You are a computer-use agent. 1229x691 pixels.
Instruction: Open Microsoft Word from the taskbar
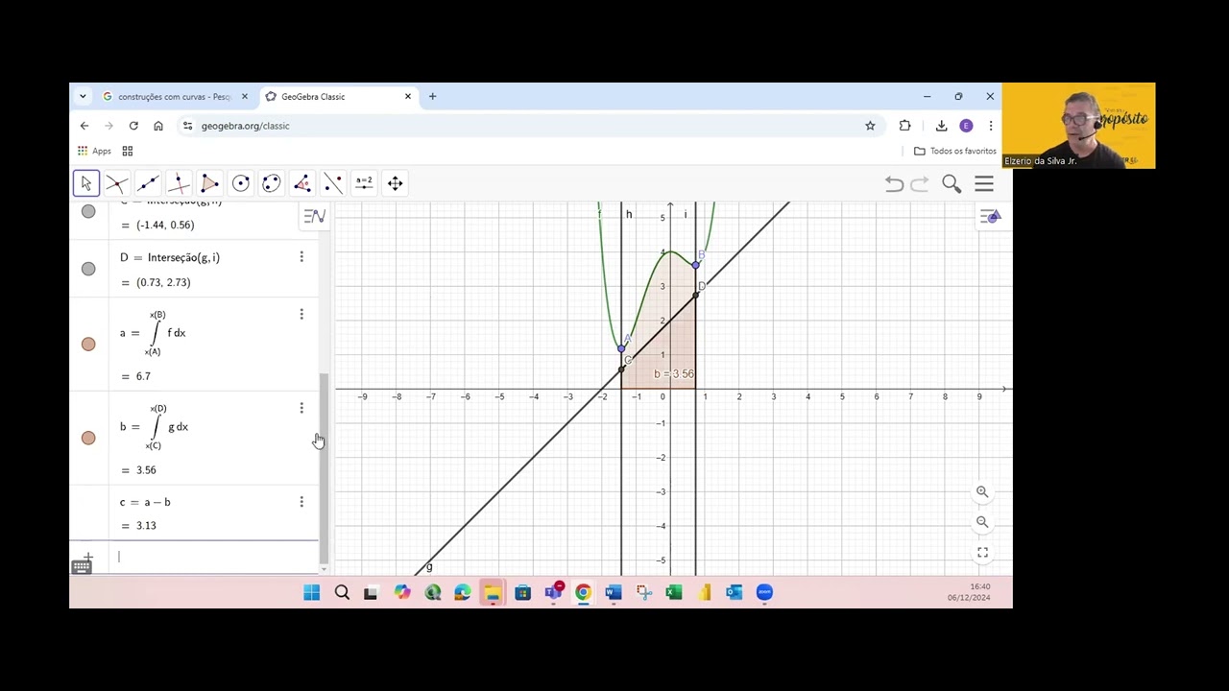pos(613,593)
